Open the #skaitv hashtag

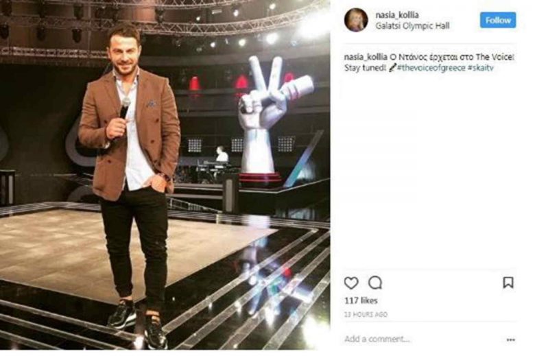tap(480, 68)
